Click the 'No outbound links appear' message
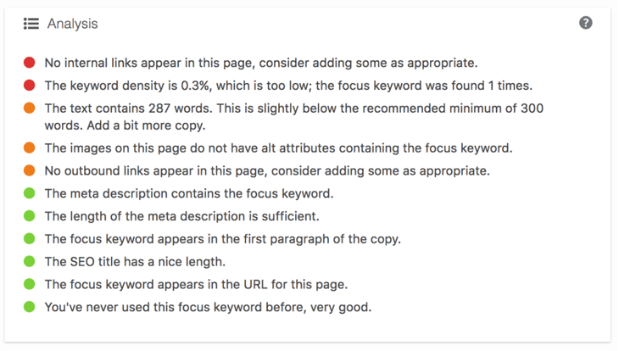 265,171
